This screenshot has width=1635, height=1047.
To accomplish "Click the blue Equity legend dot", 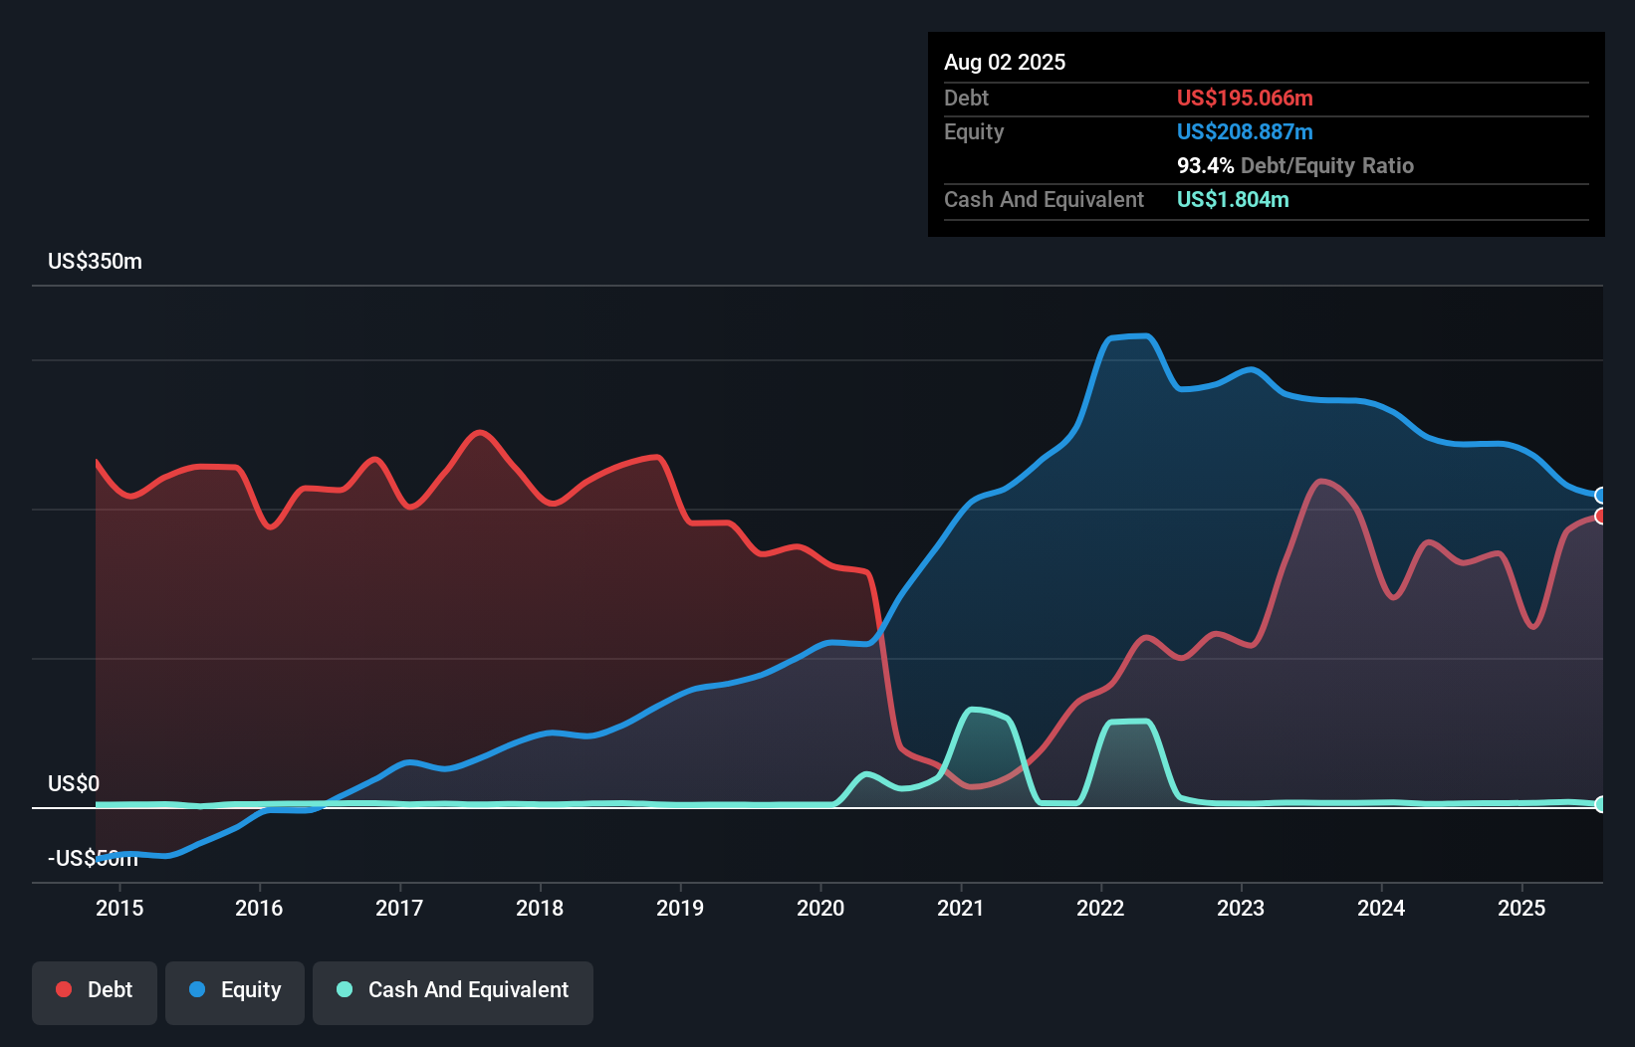I will 196,989.
